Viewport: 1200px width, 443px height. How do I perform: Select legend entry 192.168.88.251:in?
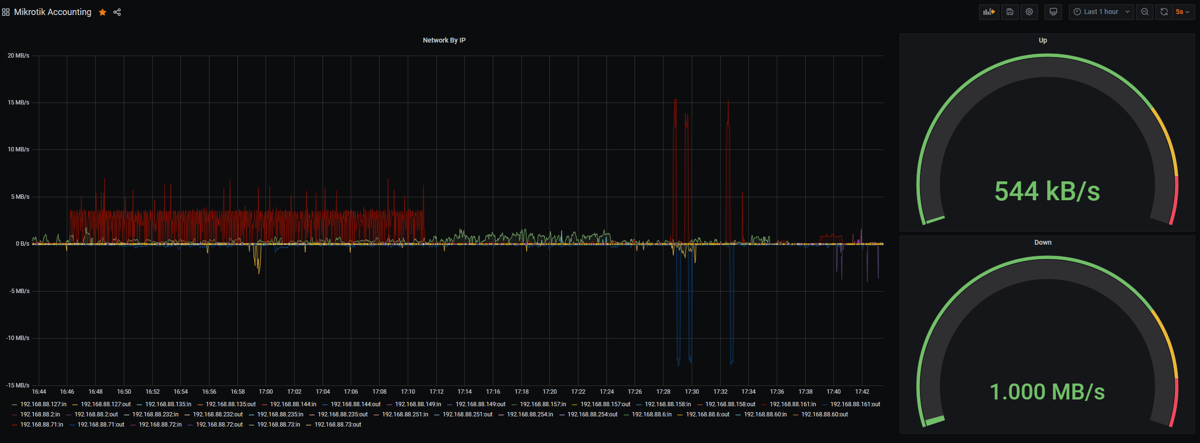(405, 414)
